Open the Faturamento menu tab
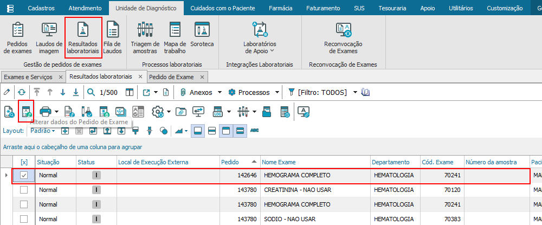 (x=323, y=8)
